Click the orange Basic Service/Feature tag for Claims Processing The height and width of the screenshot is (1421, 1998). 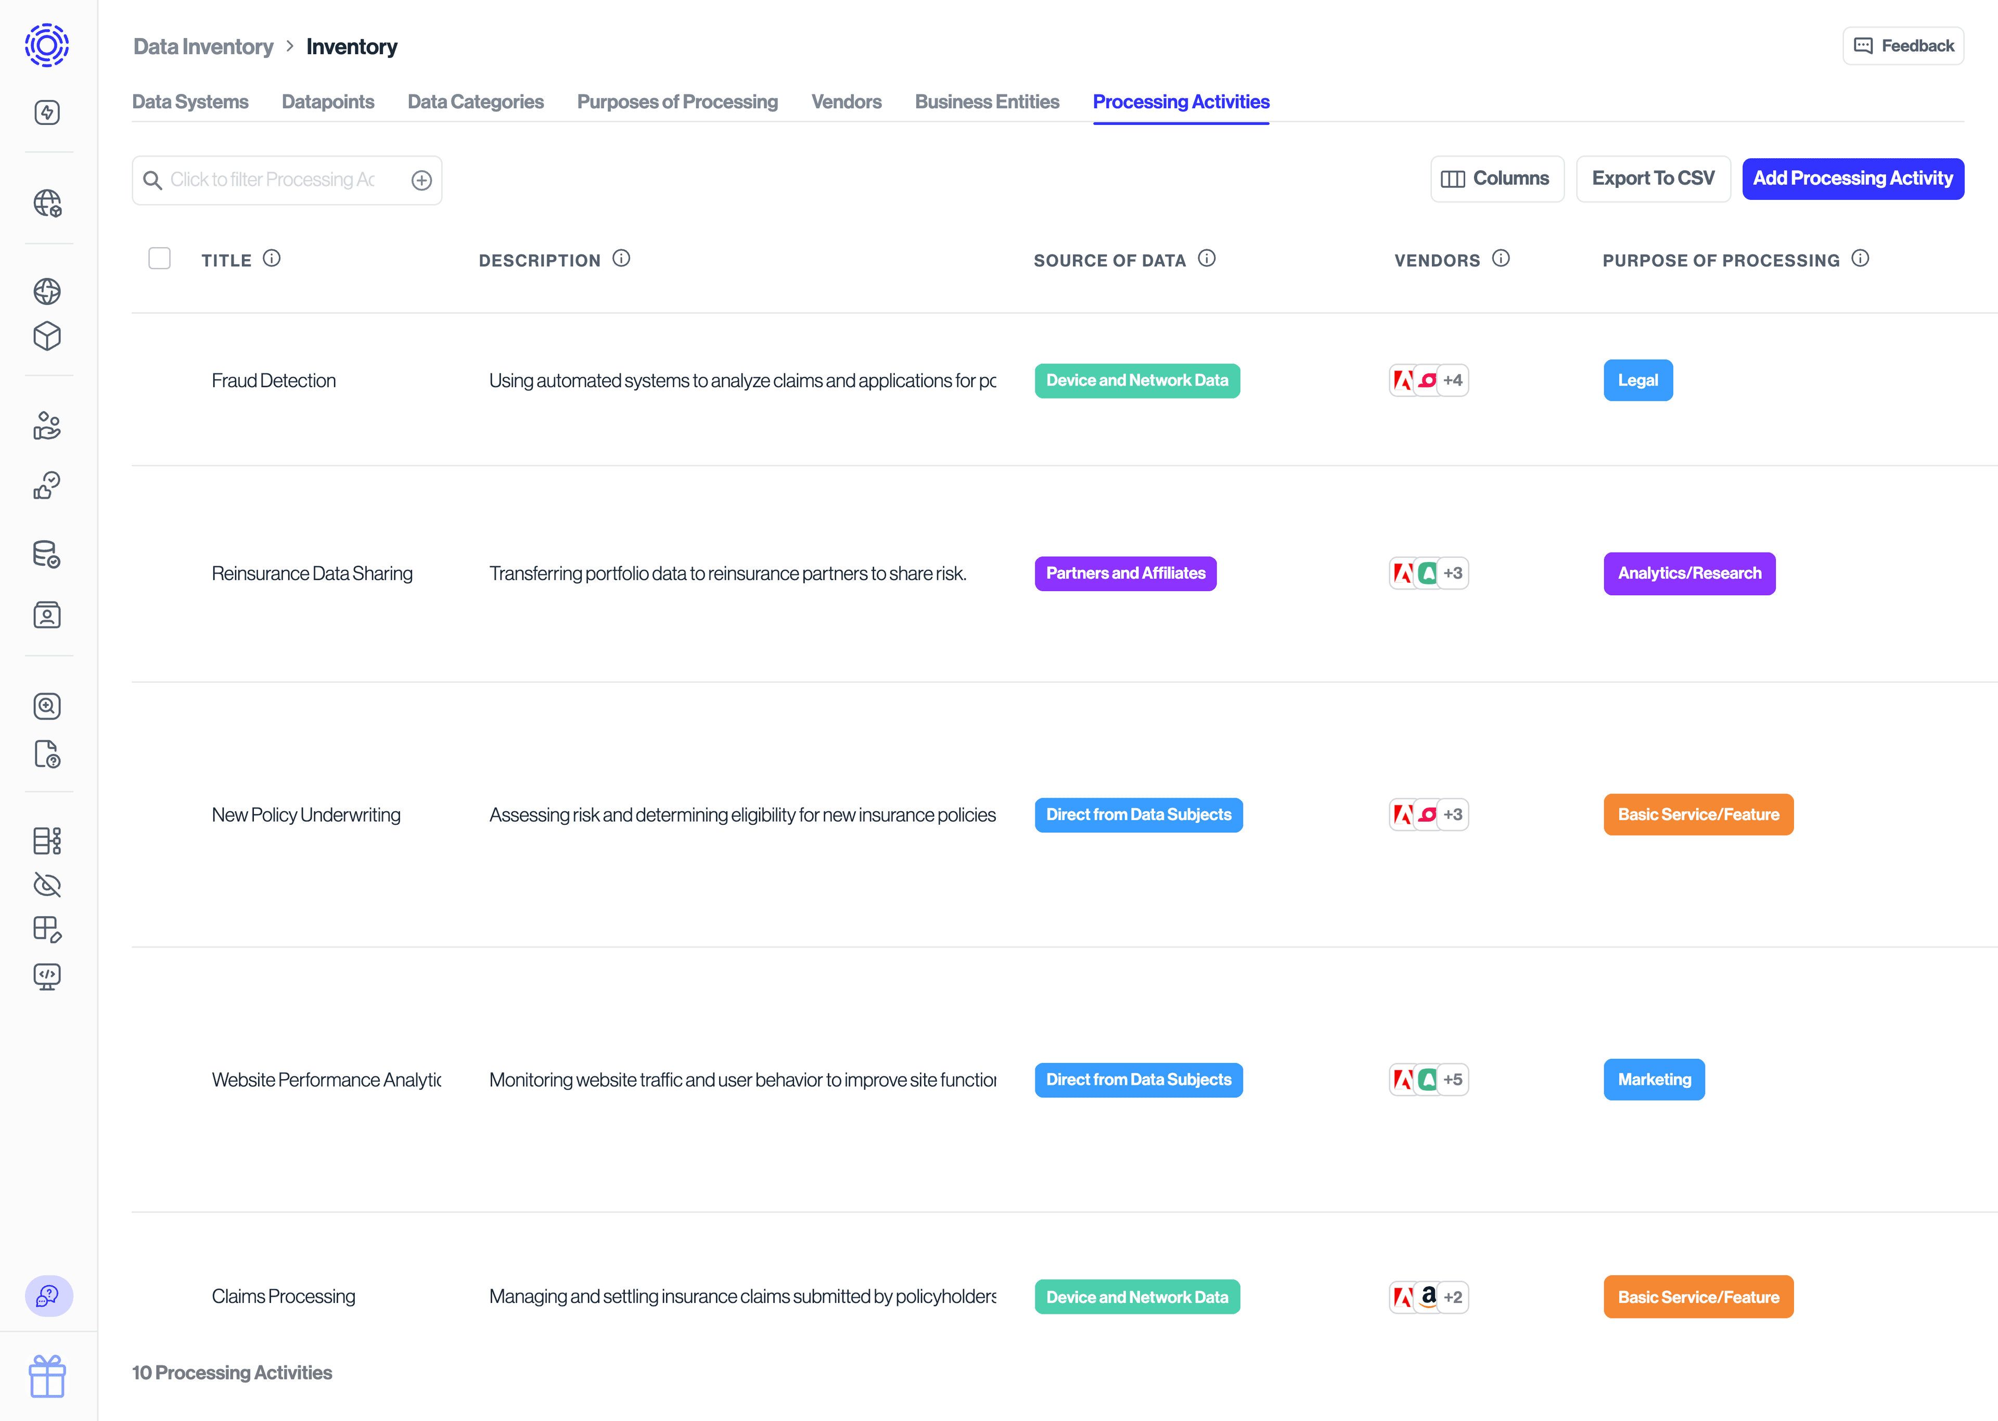(x=1698, y=1297)
